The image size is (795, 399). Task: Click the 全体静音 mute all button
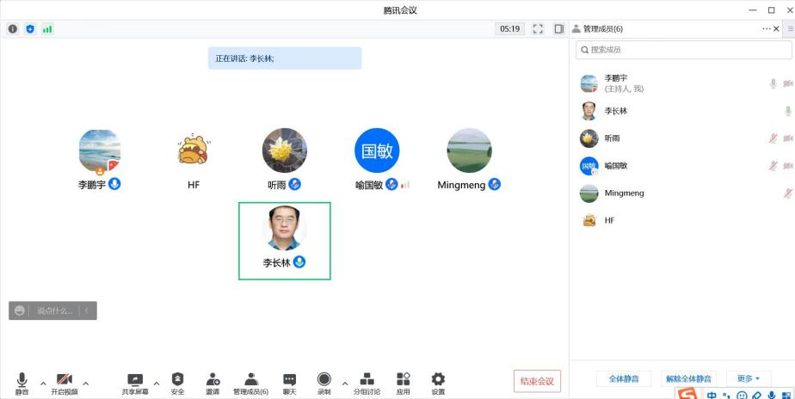pyautogui.click(x=625, y=378)
